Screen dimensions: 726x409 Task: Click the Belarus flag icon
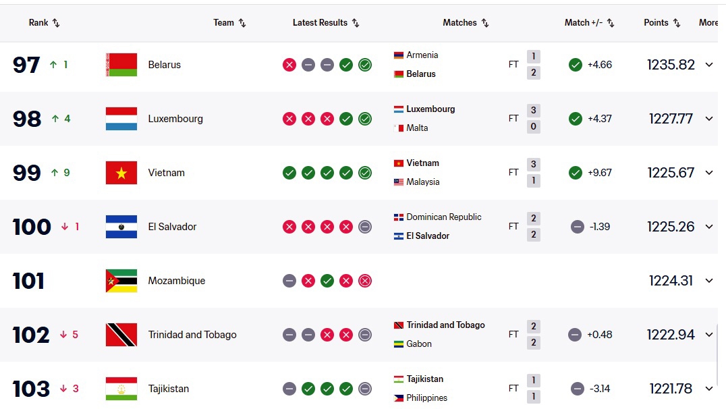point(121,65)
